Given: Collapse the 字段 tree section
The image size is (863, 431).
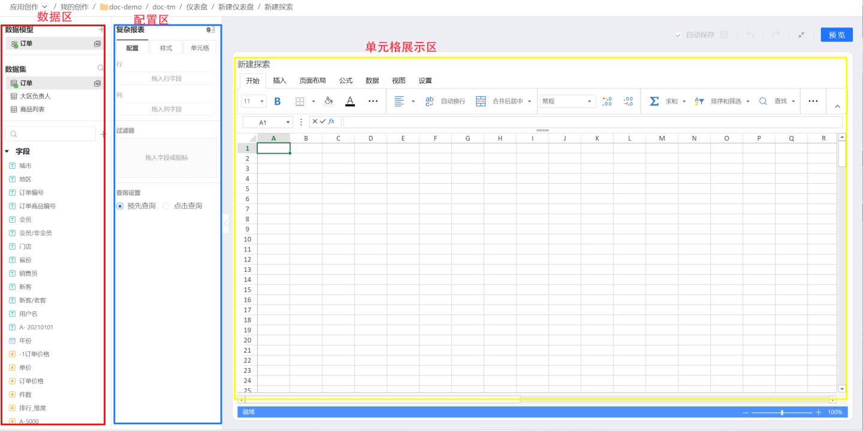Looking at the screenshot, I should [x=7, y=151].
